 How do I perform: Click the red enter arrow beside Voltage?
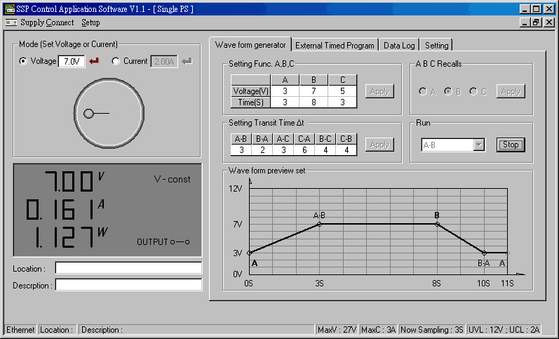point(94,61)
